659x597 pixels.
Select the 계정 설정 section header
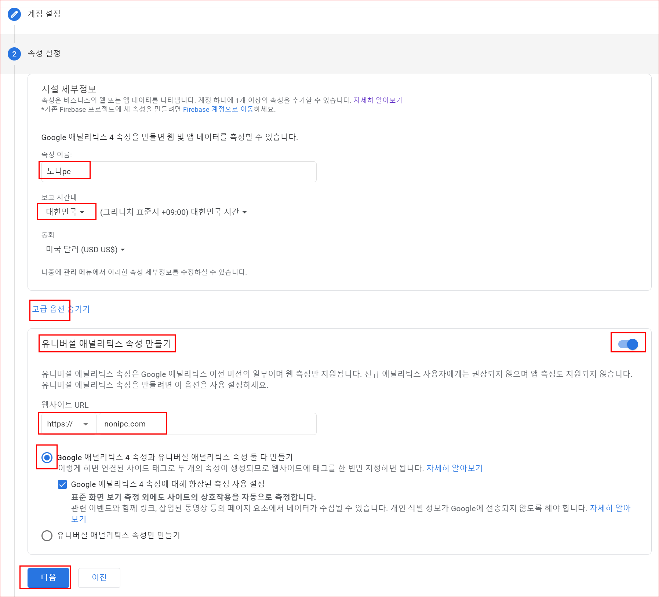44,14
